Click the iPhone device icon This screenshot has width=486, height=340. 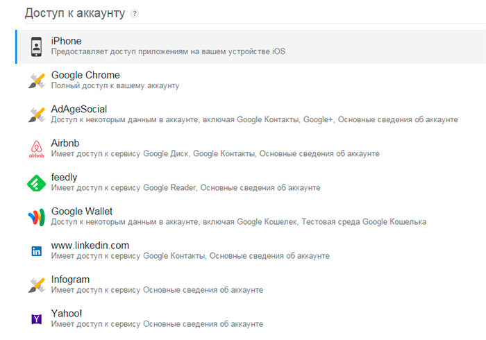(36, 46)
